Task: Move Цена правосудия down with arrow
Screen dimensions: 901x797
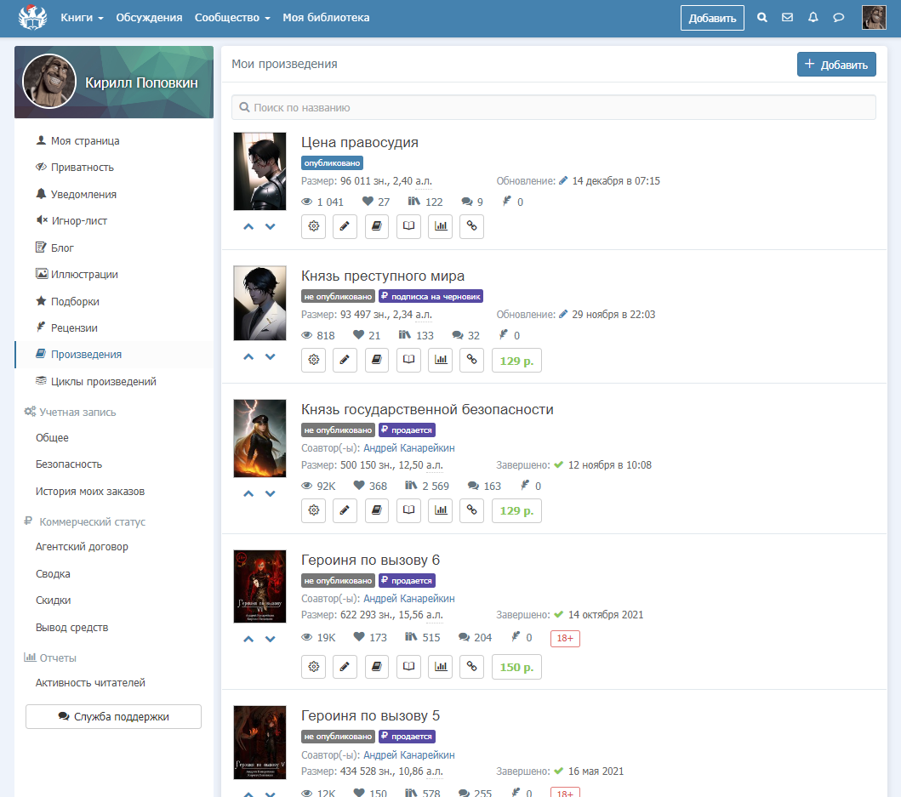Action: [x=271, y=226]
